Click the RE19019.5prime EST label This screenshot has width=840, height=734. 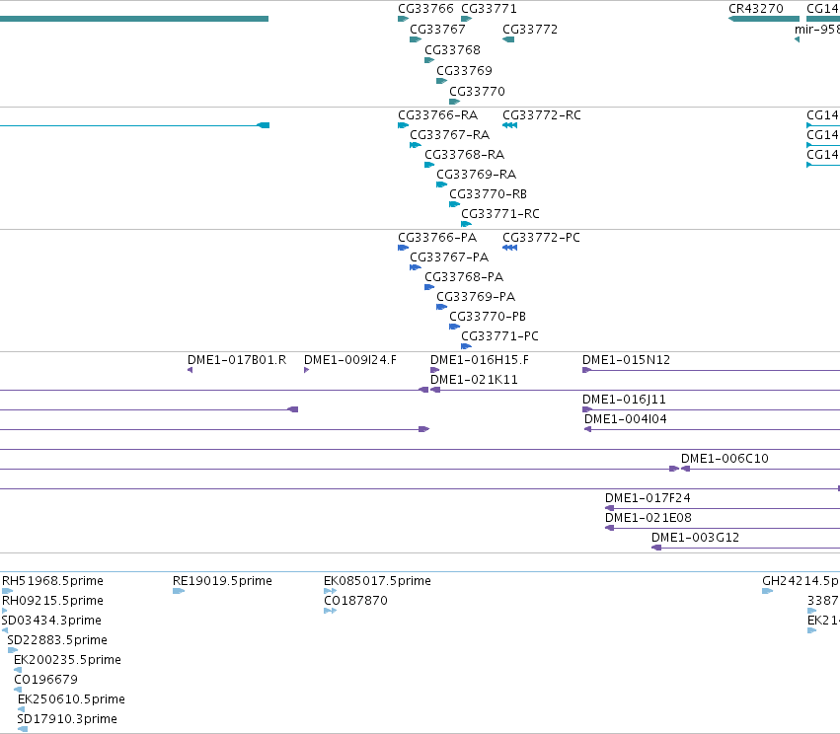[x=222, y=581]
